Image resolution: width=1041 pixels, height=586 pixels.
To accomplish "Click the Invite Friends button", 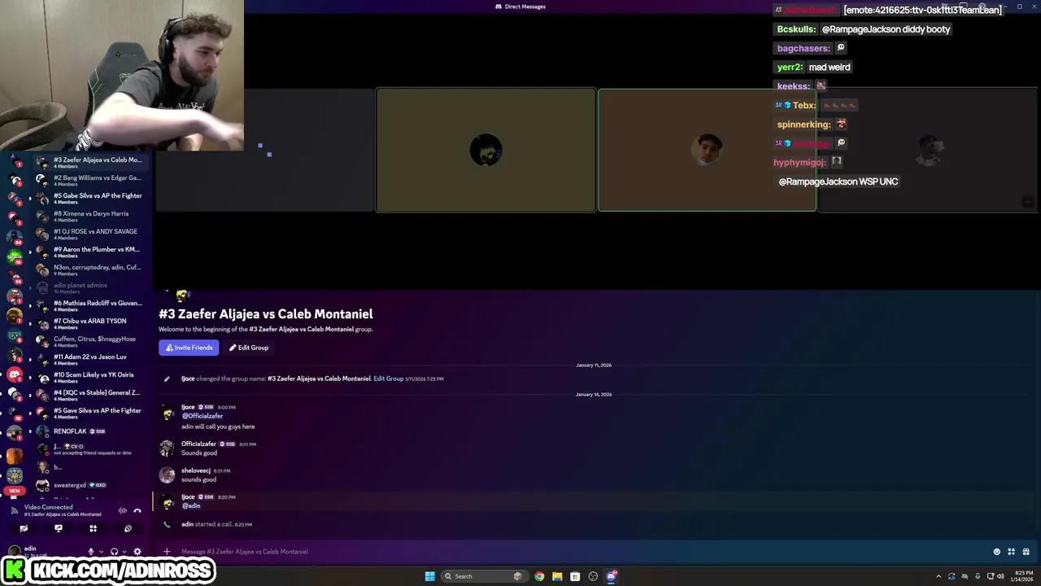I will [189, 348].
